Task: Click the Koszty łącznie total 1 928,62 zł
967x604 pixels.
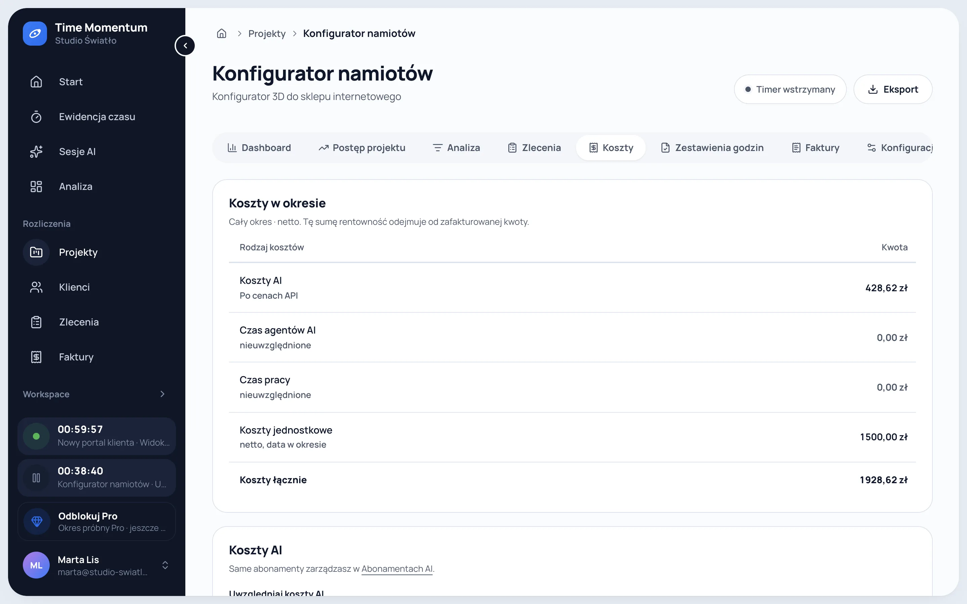Action: [x=883, y=480]
